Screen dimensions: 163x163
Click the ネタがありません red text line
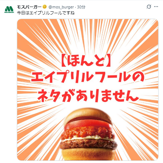pos(88,95)
